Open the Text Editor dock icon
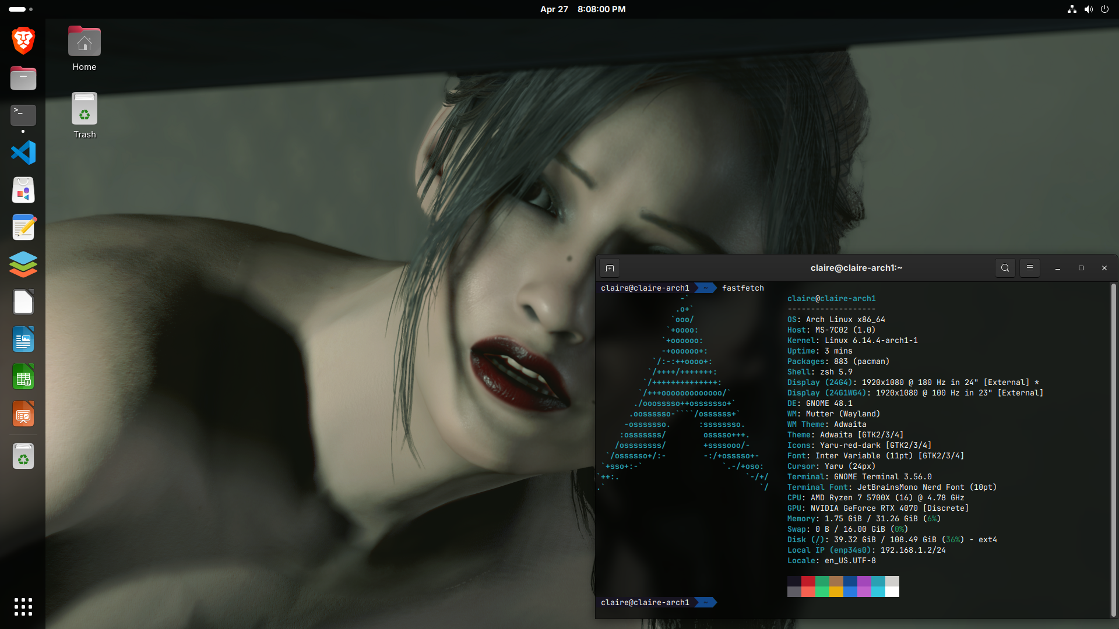This screenshot has width=1119, height=629. pos(23,227)
